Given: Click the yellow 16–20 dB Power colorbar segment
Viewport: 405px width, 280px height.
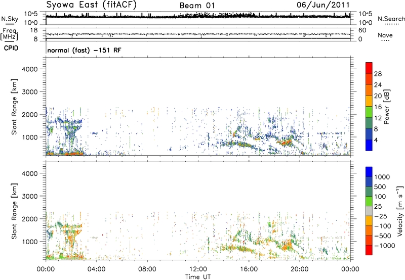Looking at the screenshot, I should point(369,101).
